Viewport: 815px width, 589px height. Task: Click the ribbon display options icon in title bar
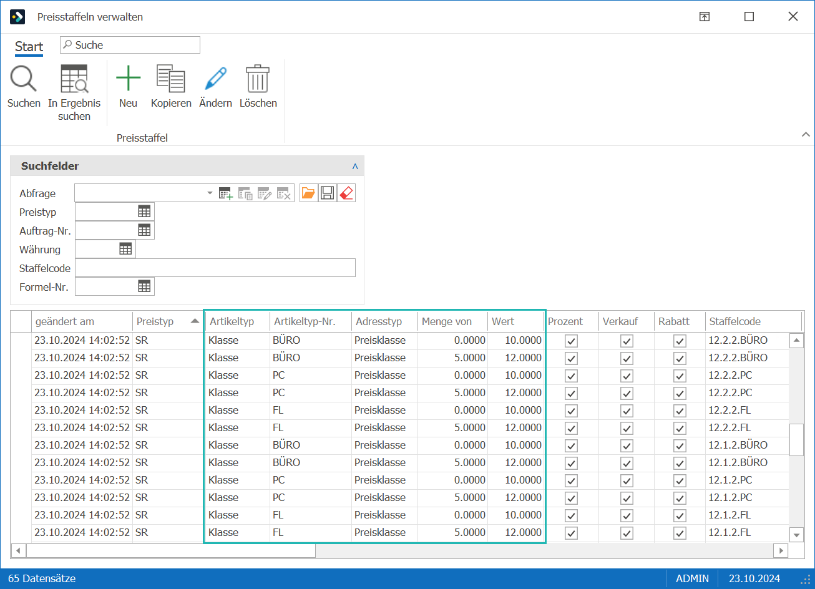pyautogui.click(x=705, y=17)
